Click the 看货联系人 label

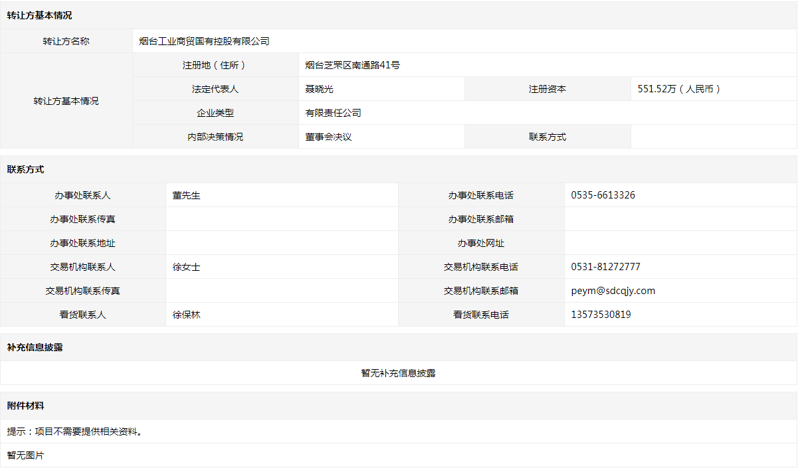(83, 315)
